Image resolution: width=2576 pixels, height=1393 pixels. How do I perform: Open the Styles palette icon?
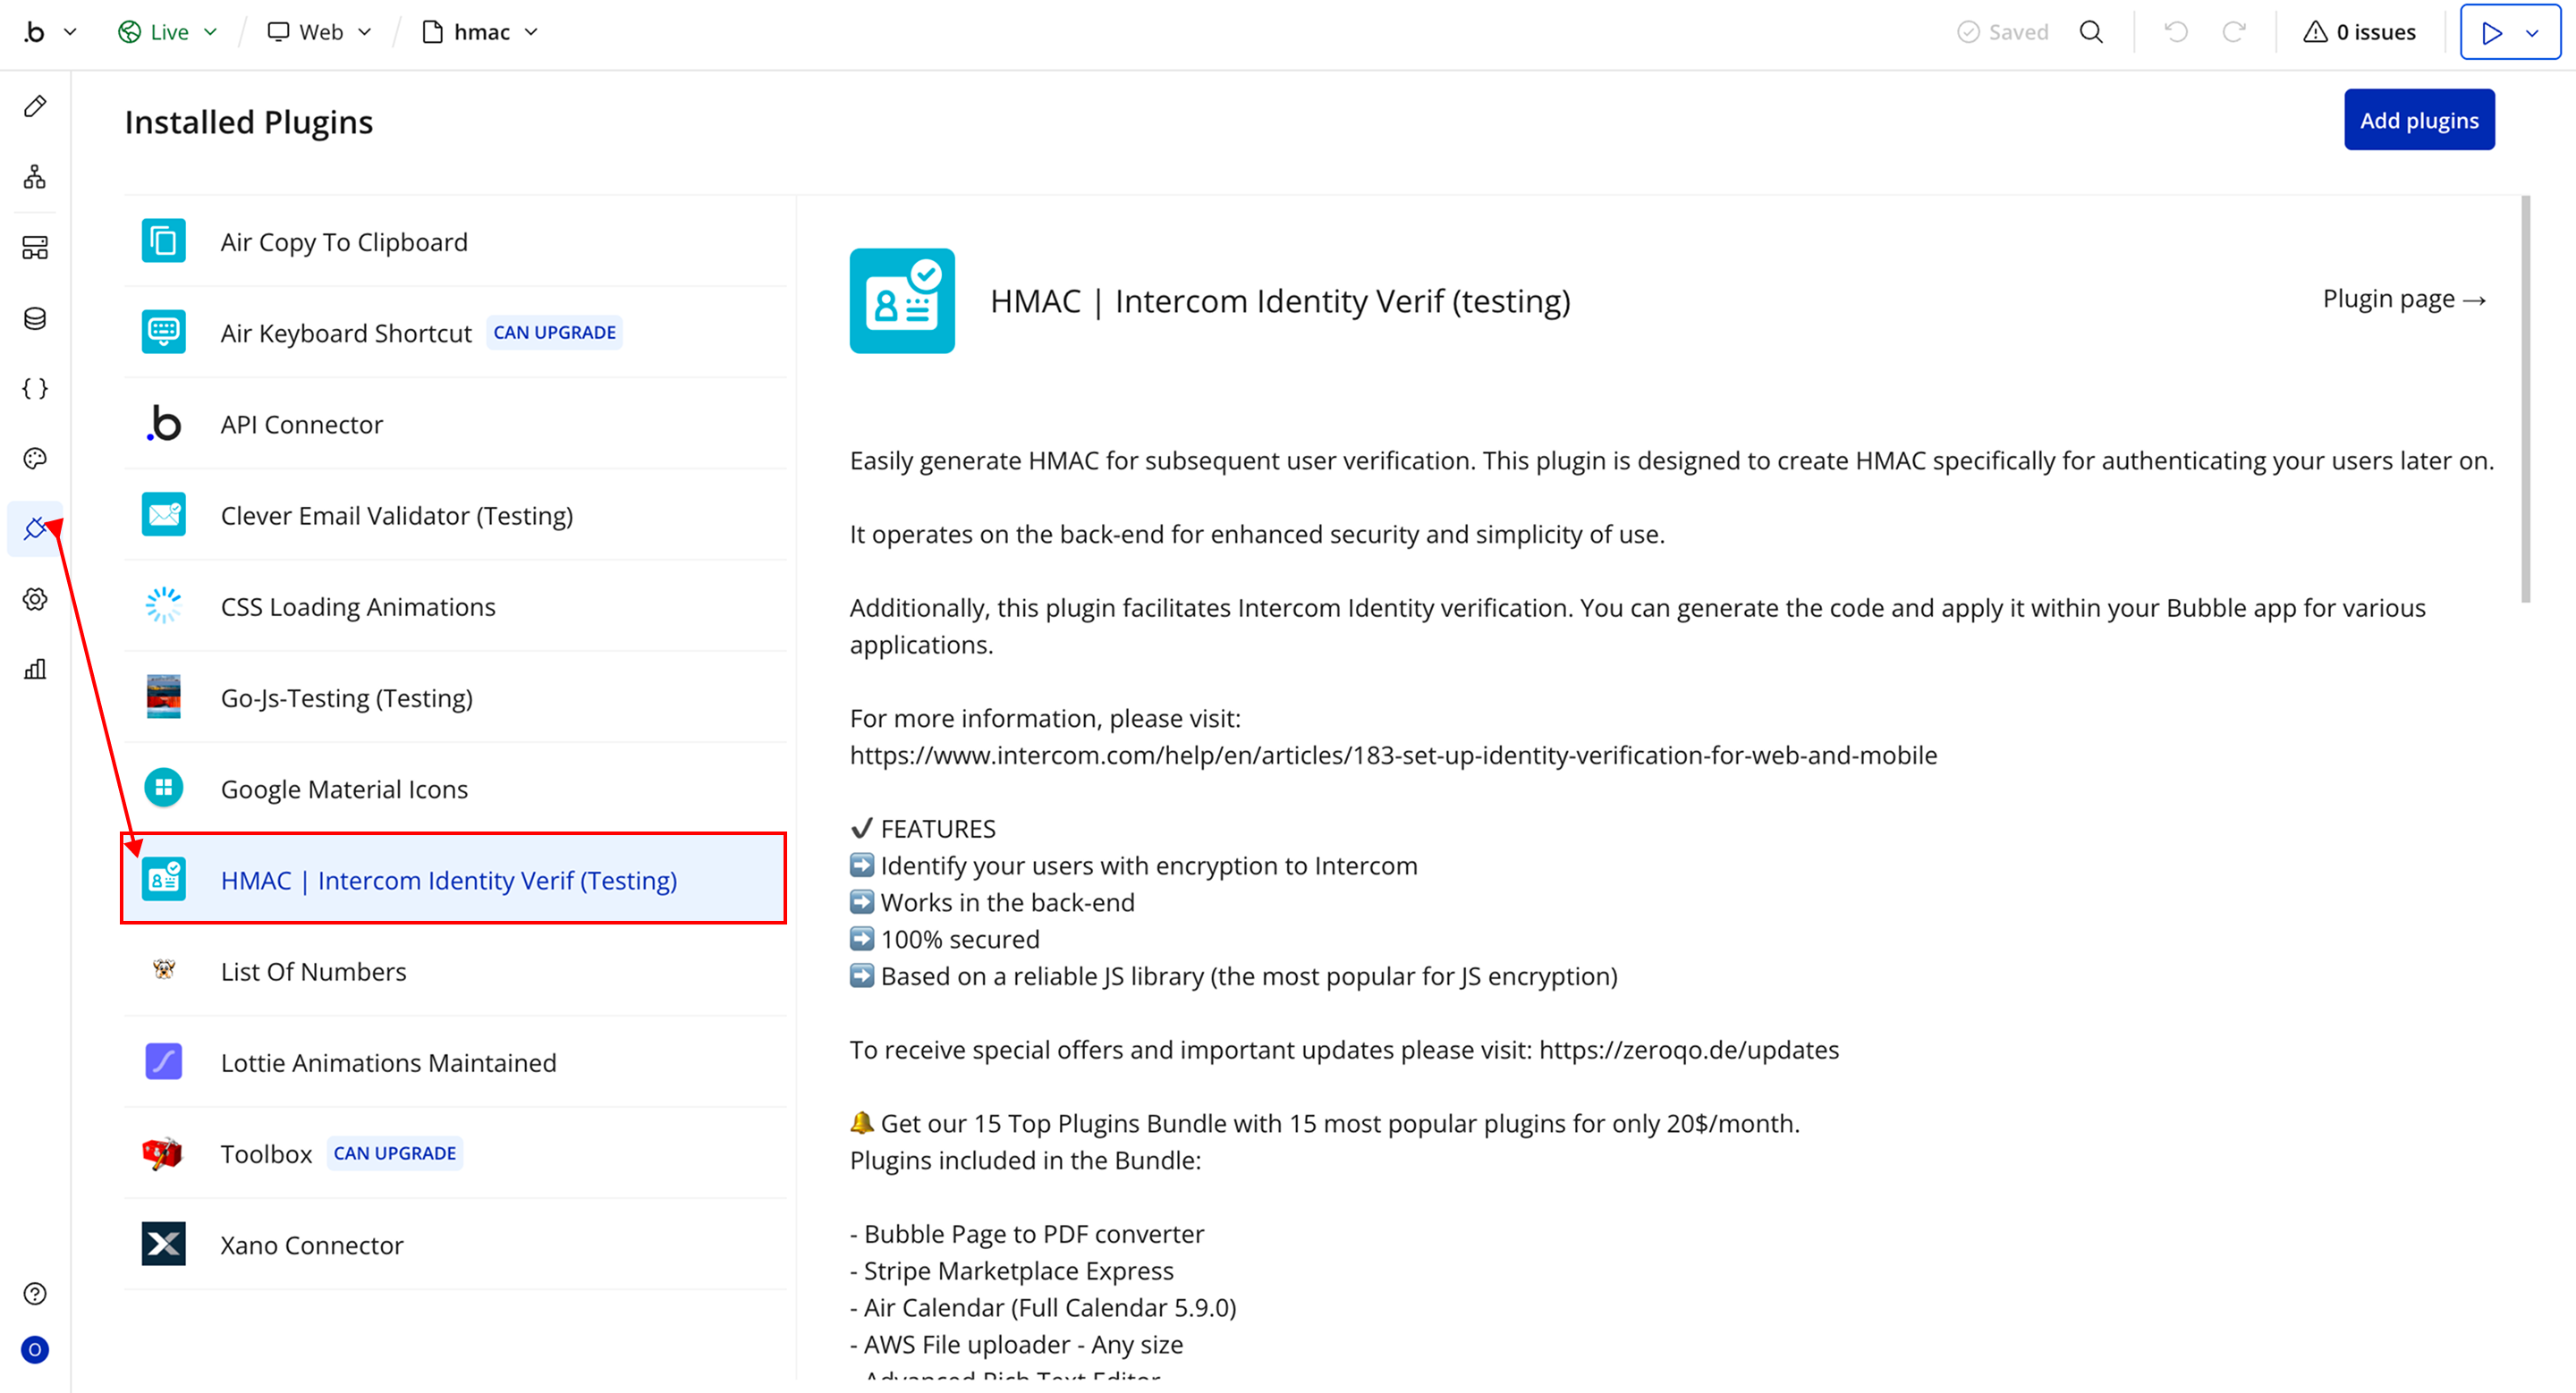click(x=35, y=459)
